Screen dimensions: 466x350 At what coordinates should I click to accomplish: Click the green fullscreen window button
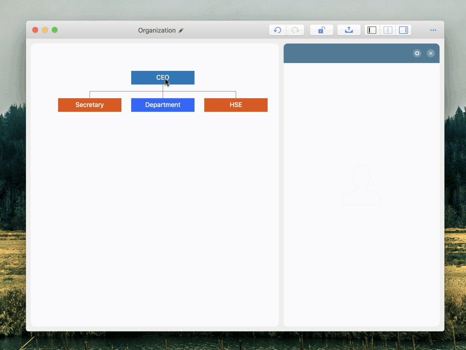tap(55, 30)
